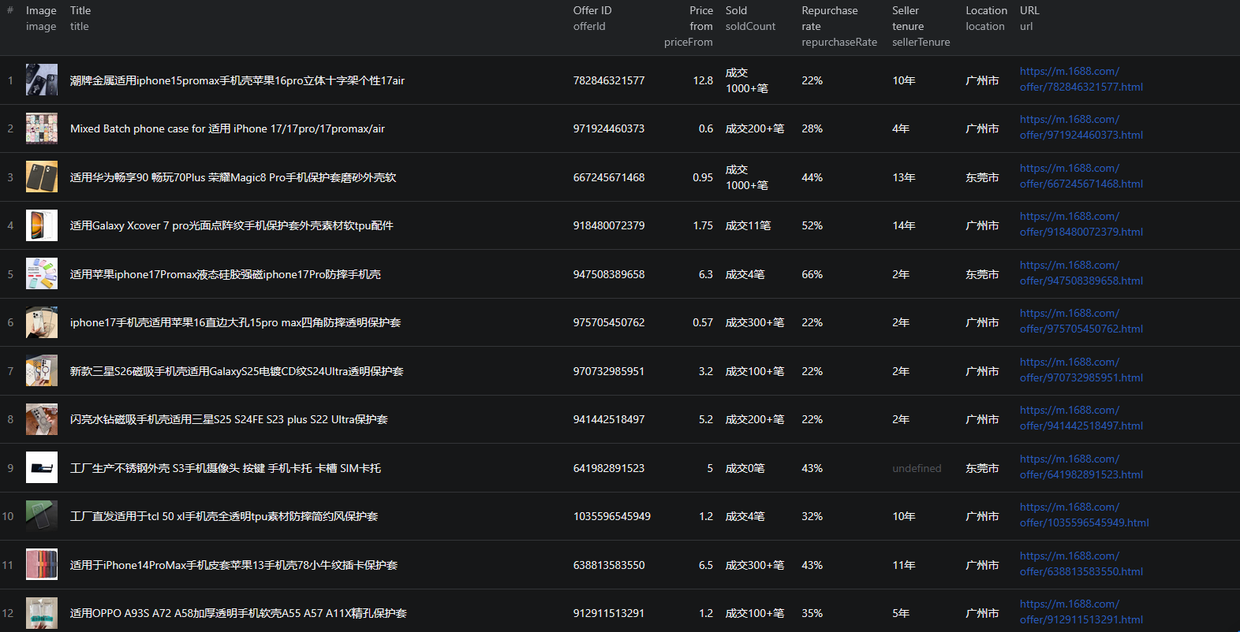Open link to offer 918480072379
The image size is (1240, 632).
click(1081, 225)
